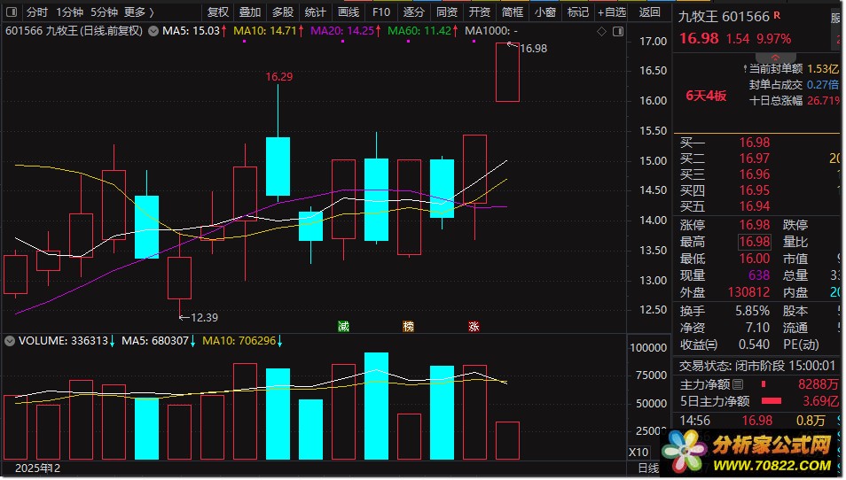Click 买五 bid price 16.94

point(754,206)
